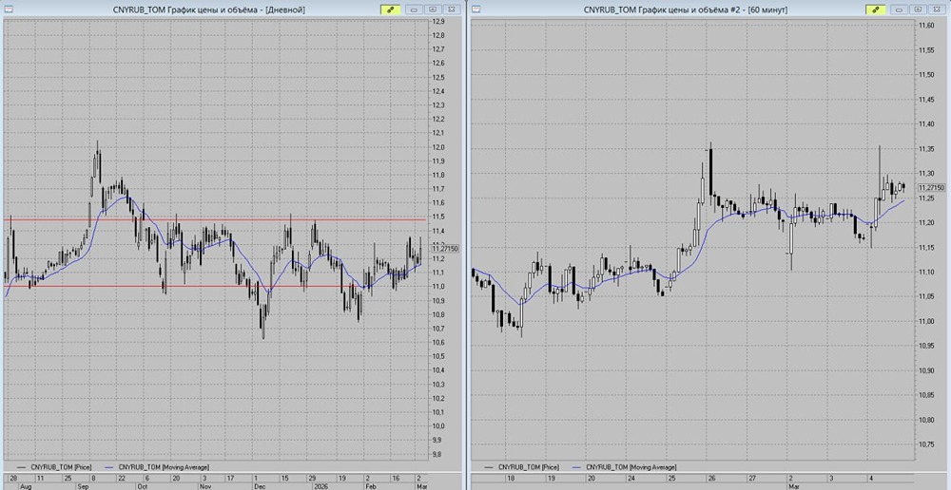Maximize the 60-minute chart window
This screenshot has width=951, height=490.
coord(917,9)
